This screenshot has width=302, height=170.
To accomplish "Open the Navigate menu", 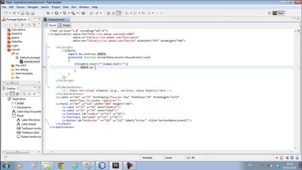I will (x=33, y=7).
